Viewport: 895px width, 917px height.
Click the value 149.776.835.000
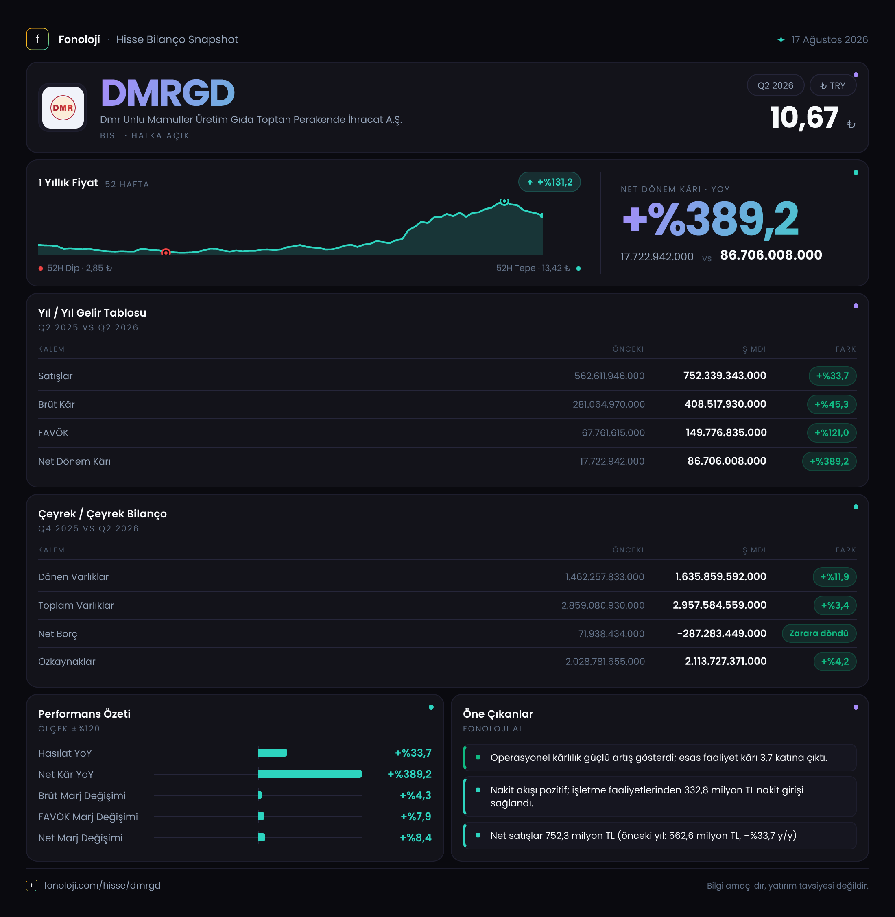pos(726,433)
